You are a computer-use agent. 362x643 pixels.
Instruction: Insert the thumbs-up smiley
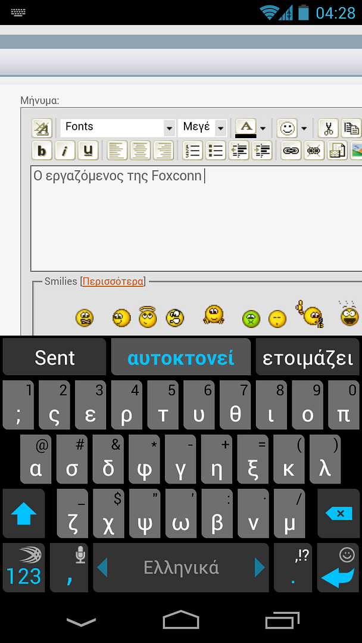point(310,314)
